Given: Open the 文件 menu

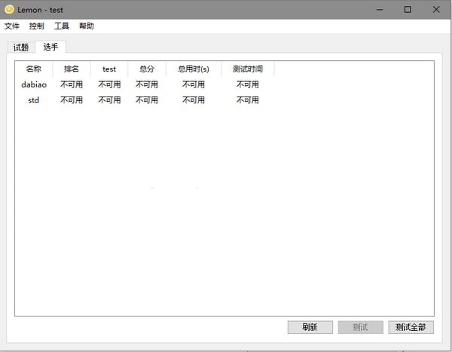Looking at the screenshot, I should [x=12, y=26].
